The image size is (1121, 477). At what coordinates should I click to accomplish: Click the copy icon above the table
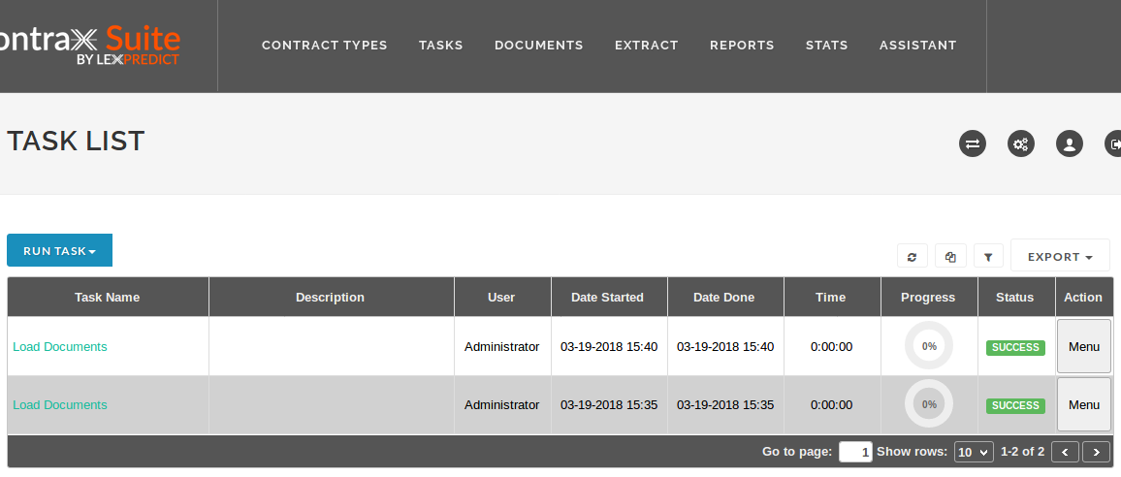951,256
